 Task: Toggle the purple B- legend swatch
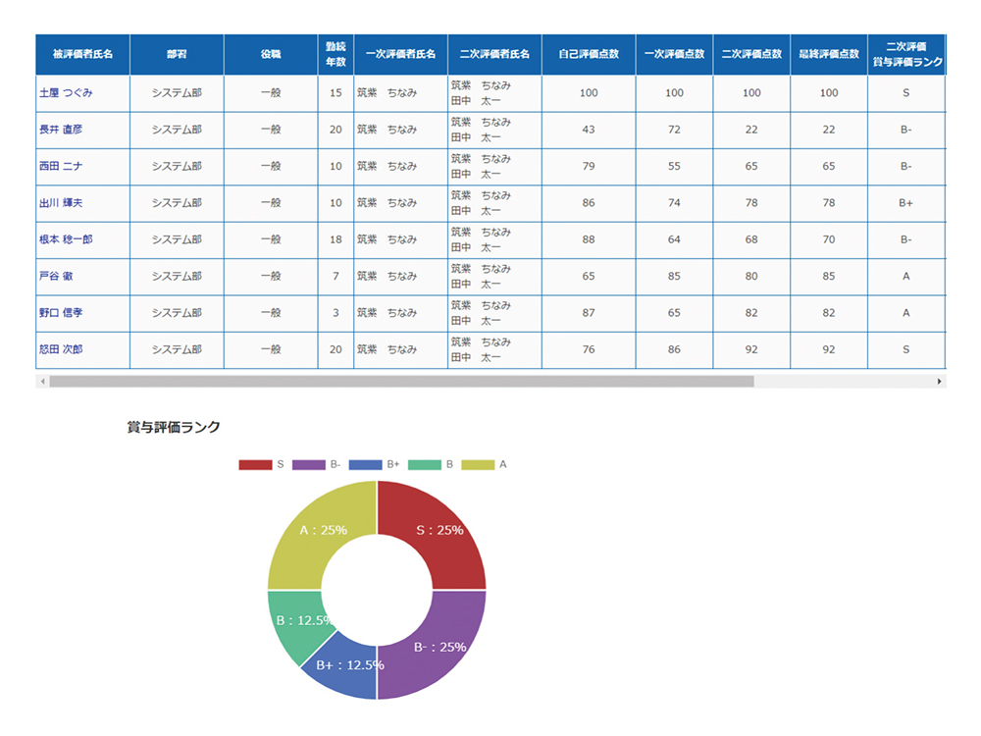point(308,464)
